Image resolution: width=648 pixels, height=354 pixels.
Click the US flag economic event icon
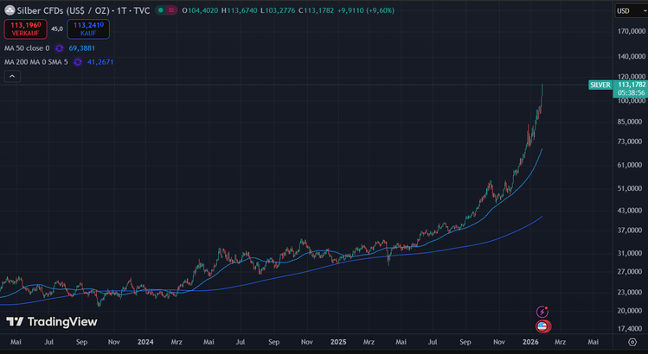(x=542, y=326)
